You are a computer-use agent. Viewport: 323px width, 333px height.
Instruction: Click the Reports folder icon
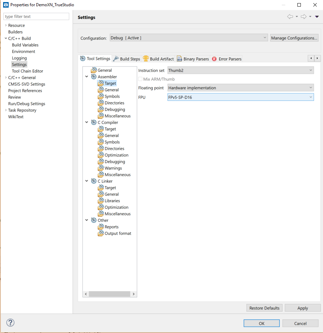coord(101,227)
